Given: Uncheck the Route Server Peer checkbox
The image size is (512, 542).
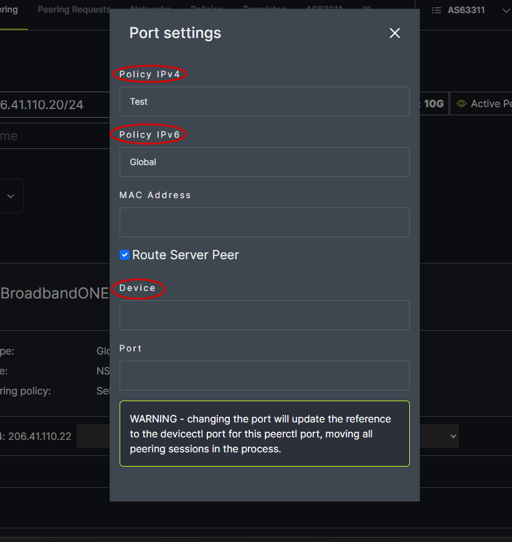Looking at the screenshot, I should (125, 255).
